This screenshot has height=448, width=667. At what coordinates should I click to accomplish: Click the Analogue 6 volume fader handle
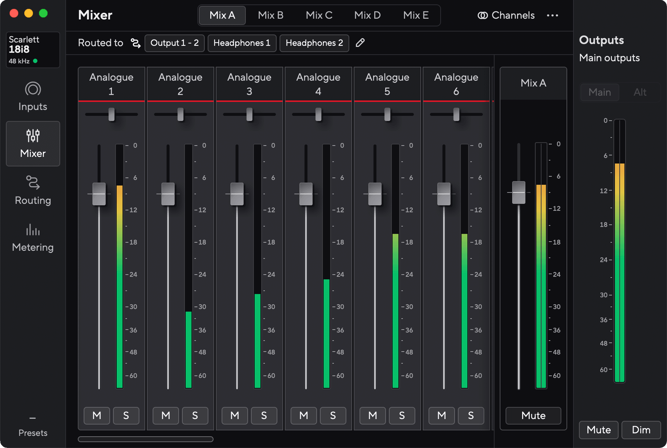(x=444, y=194)
